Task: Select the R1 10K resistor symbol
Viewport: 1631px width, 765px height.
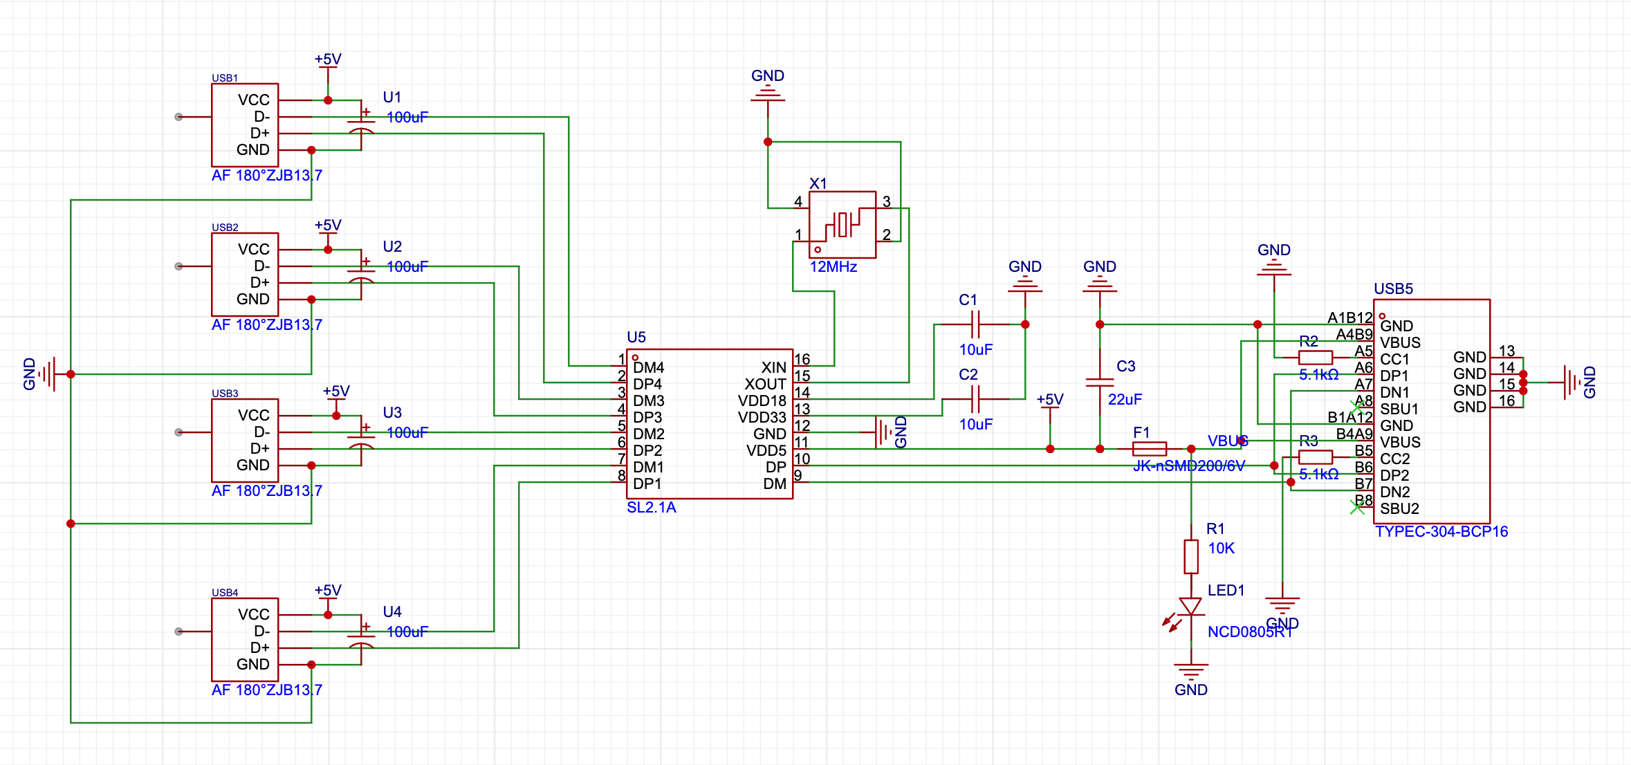Action: click(1190, 557)
